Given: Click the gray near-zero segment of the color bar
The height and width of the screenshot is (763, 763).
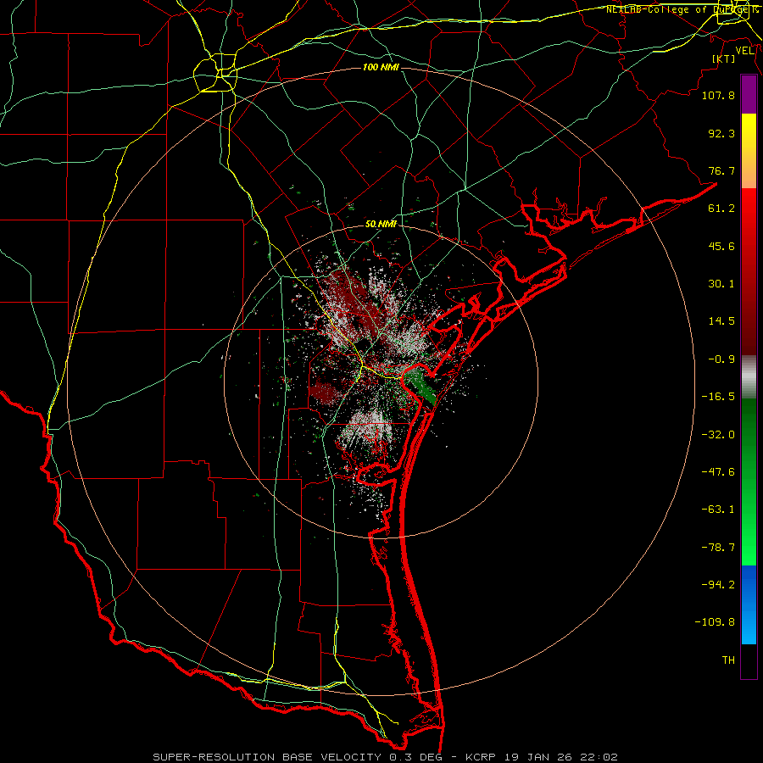Looking at the screenshot, I should coord(749,377).
